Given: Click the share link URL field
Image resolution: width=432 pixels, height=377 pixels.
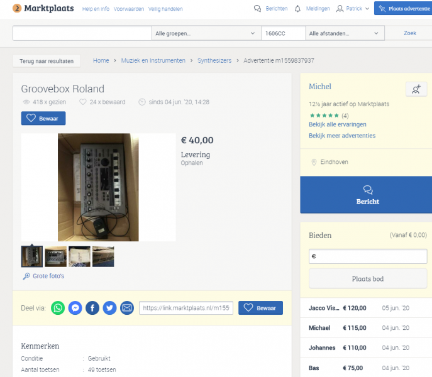Looking at the screenshot, I should 186,308.
